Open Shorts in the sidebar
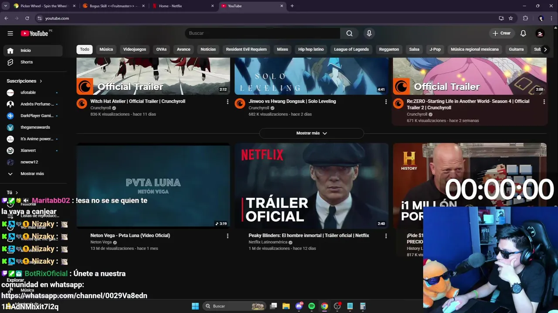The height and width of the screenshot is (313, 558). (x=33, y=62)
